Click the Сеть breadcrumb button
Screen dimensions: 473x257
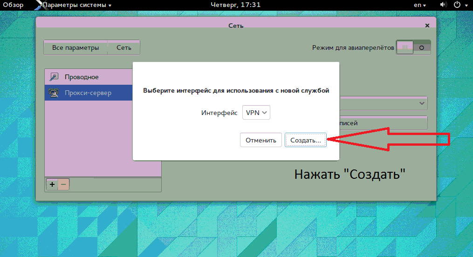pyautogui.click(x=123, y=47)
